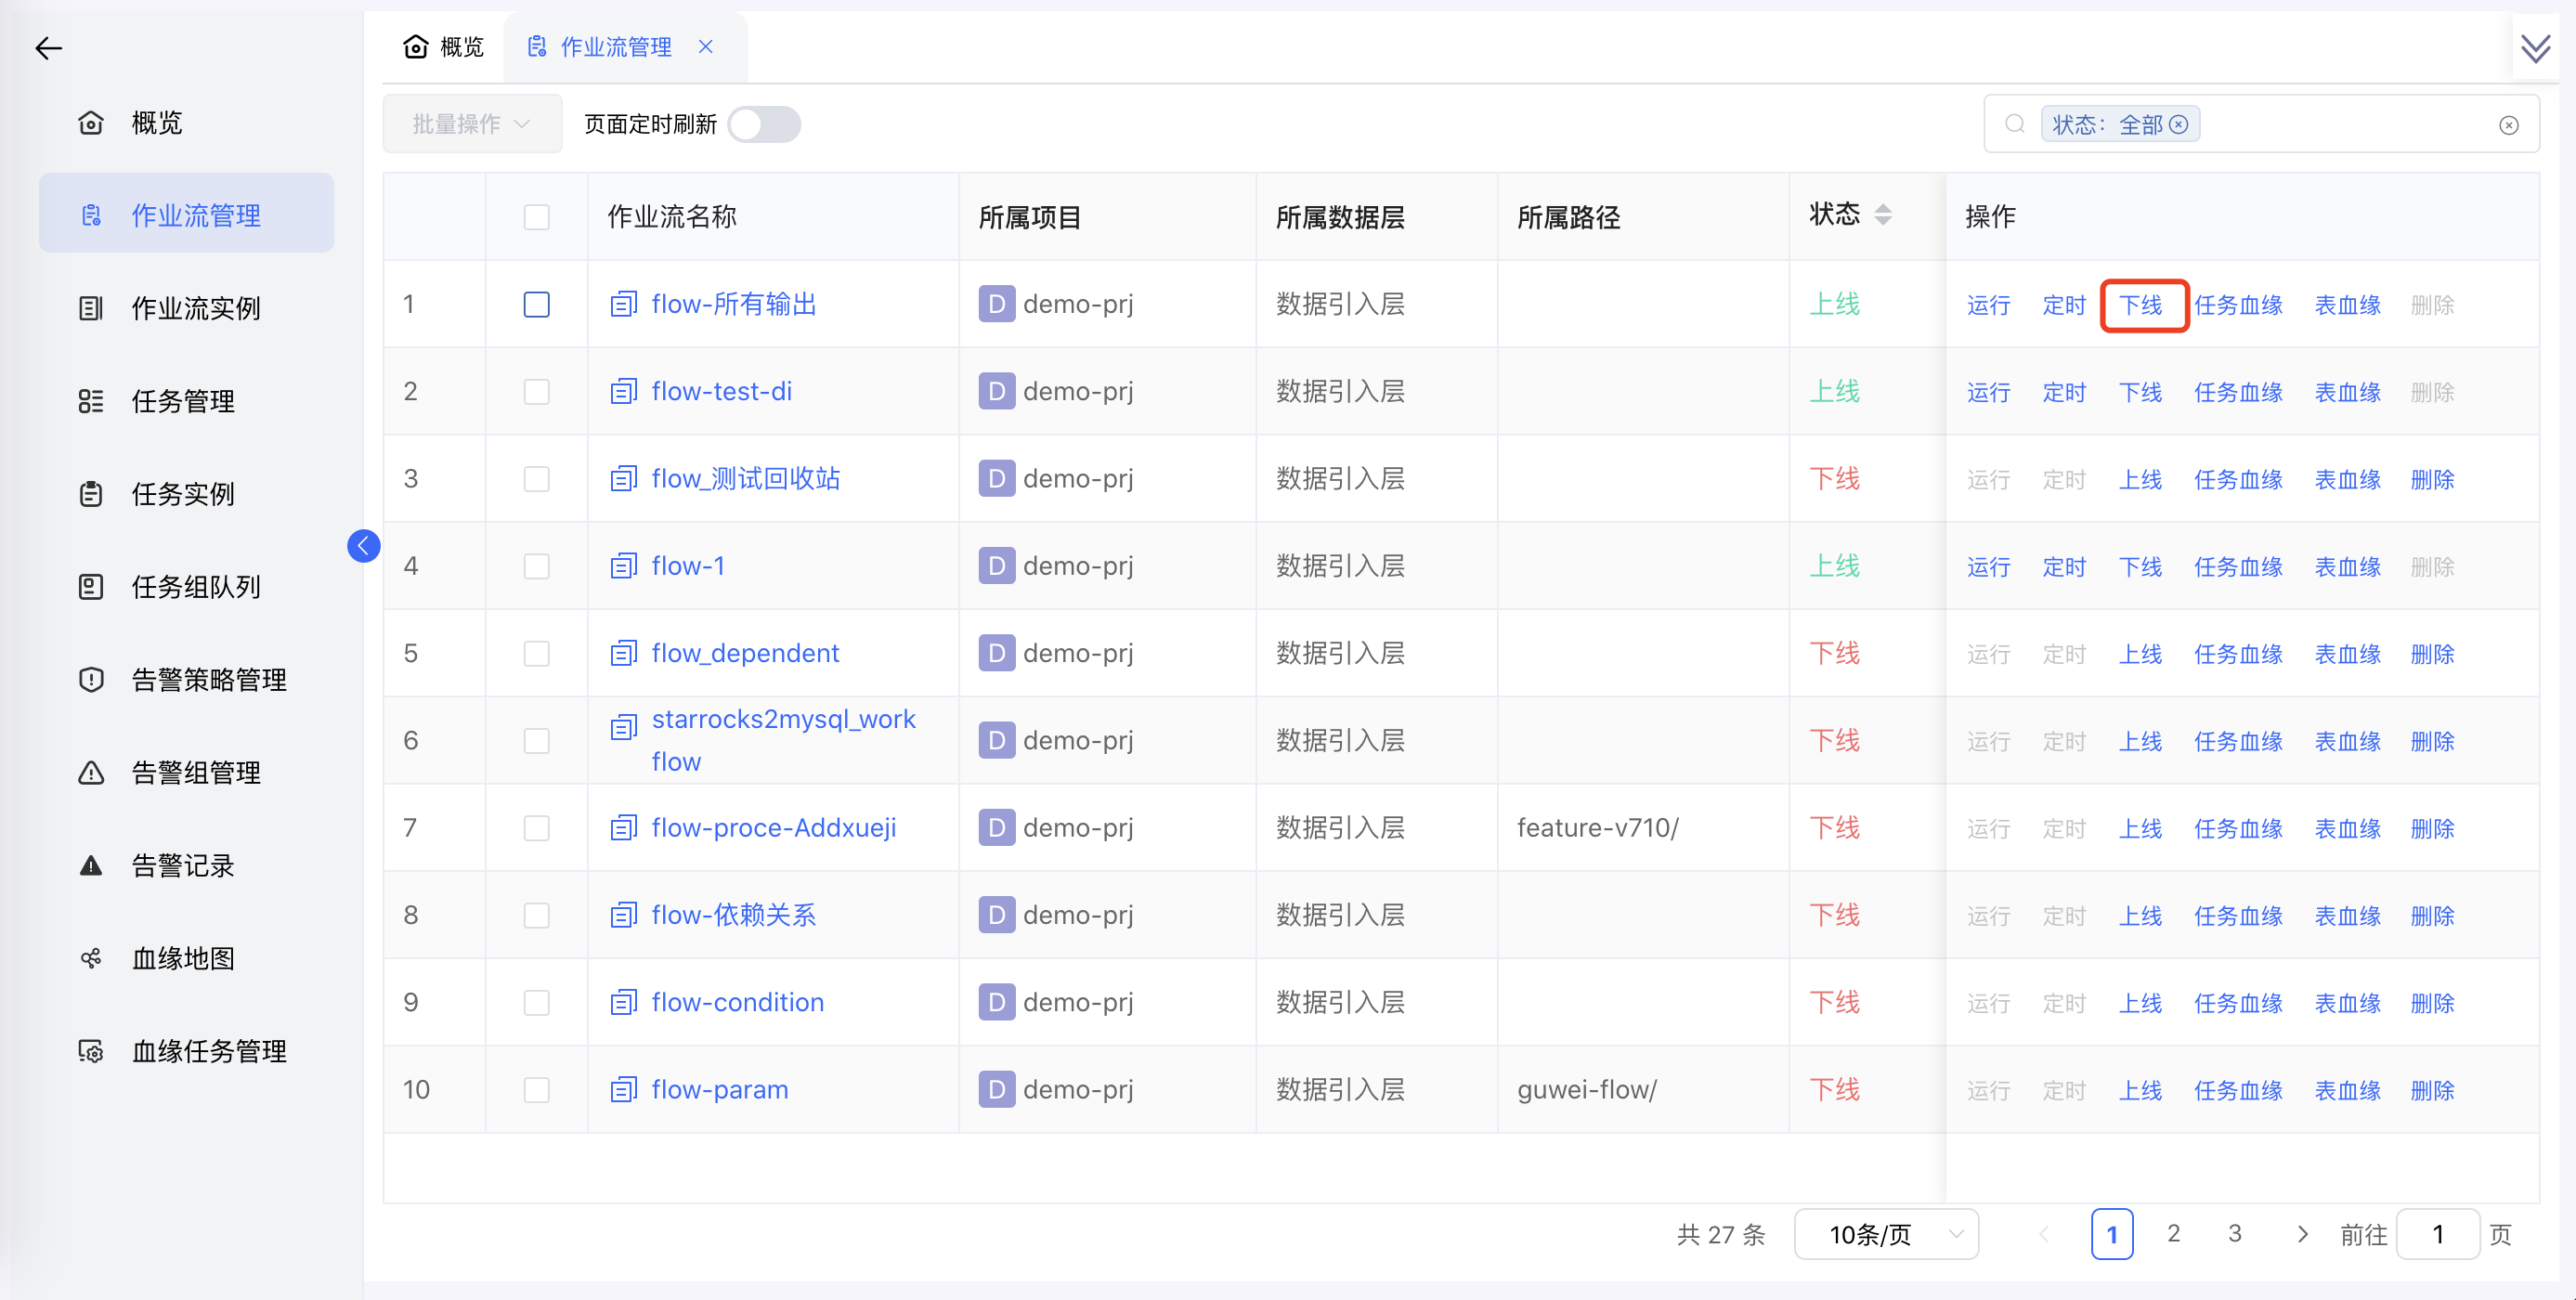This screenshot has width=2576, height=1300.
Task: Select 任务组队列 in the sidebar
Action: (195, 586)
